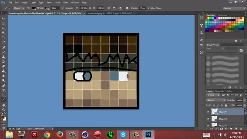Image resolution: width=247 pixels, height=139 pixels.
Task: Click the shape Fill color swatch
Action: (34, 8)
